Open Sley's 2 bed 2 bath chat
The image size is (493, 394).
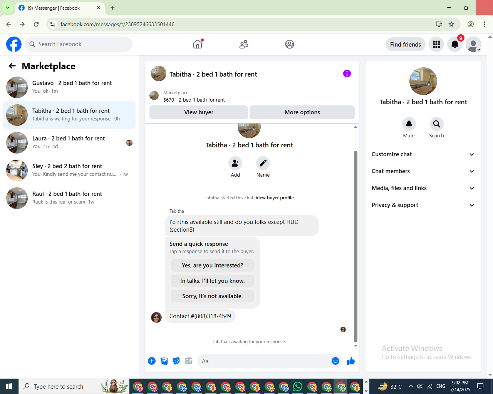click(69, 170)
